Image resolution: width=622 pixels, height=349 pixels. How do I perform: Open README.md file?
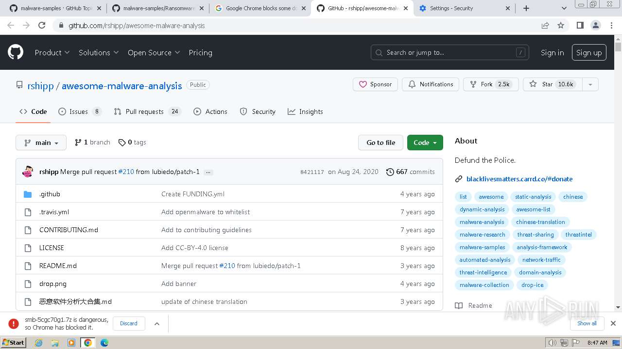coord(58,266)
